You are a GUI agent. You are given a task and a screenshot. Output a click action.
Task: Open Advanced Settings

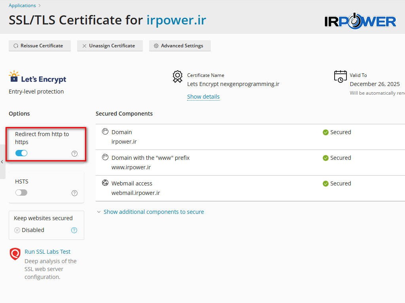pyautogui.click(x=180, y=46)
